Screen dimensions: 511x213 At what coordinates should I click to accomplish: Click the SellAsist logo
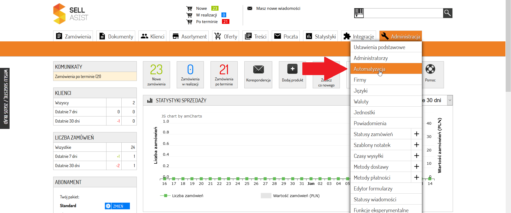click(x=71, y=14)
